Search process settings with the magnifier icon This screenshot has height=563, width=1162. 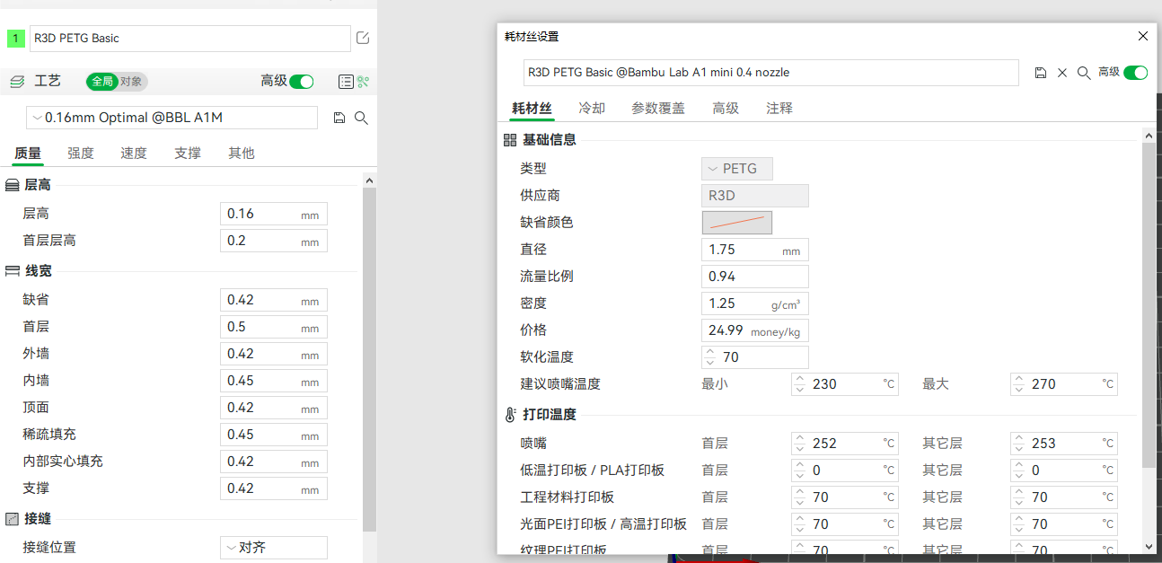(x=361, y=118)
